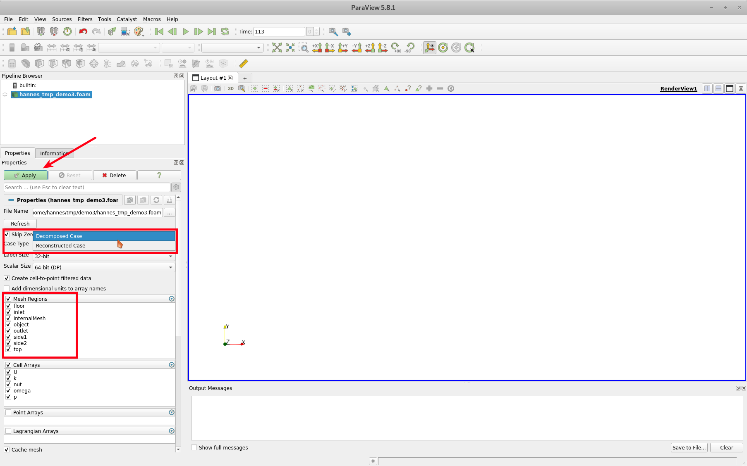
Task: Click the Save to File button
Action: click(x=689, y=448)
